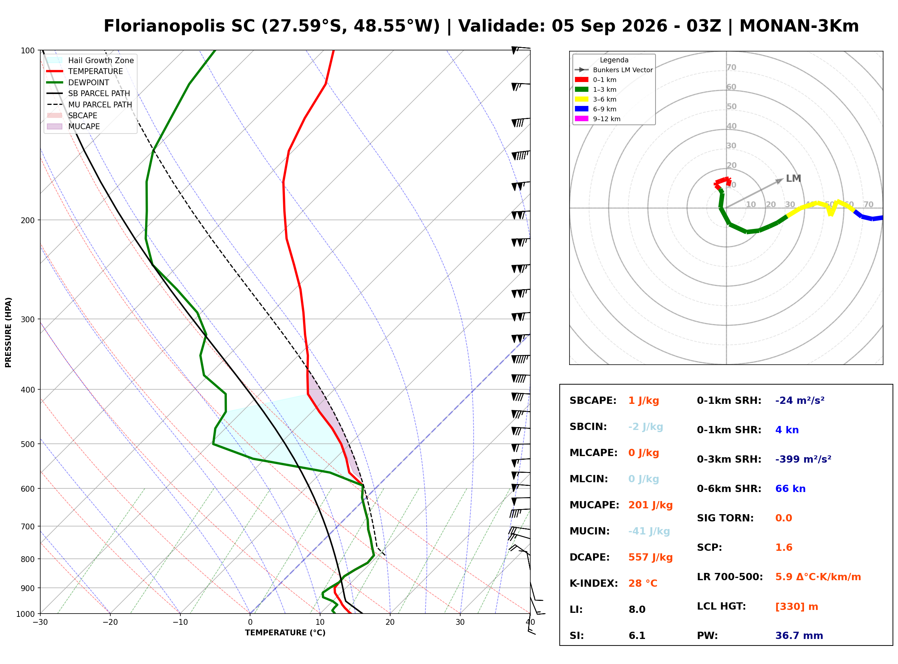Click the magenta 9–12 km legend swatch

581,119
